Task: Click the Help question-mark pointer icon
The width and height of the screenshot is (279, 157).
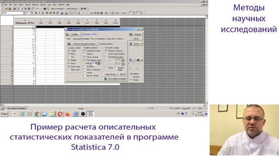Action: 85,9
